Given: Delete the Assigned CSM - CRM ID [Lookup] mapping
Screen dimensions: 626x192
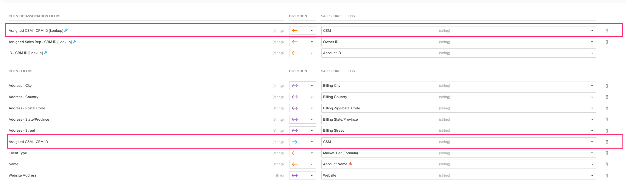Looking at the screenshot, I should [607, 31].
